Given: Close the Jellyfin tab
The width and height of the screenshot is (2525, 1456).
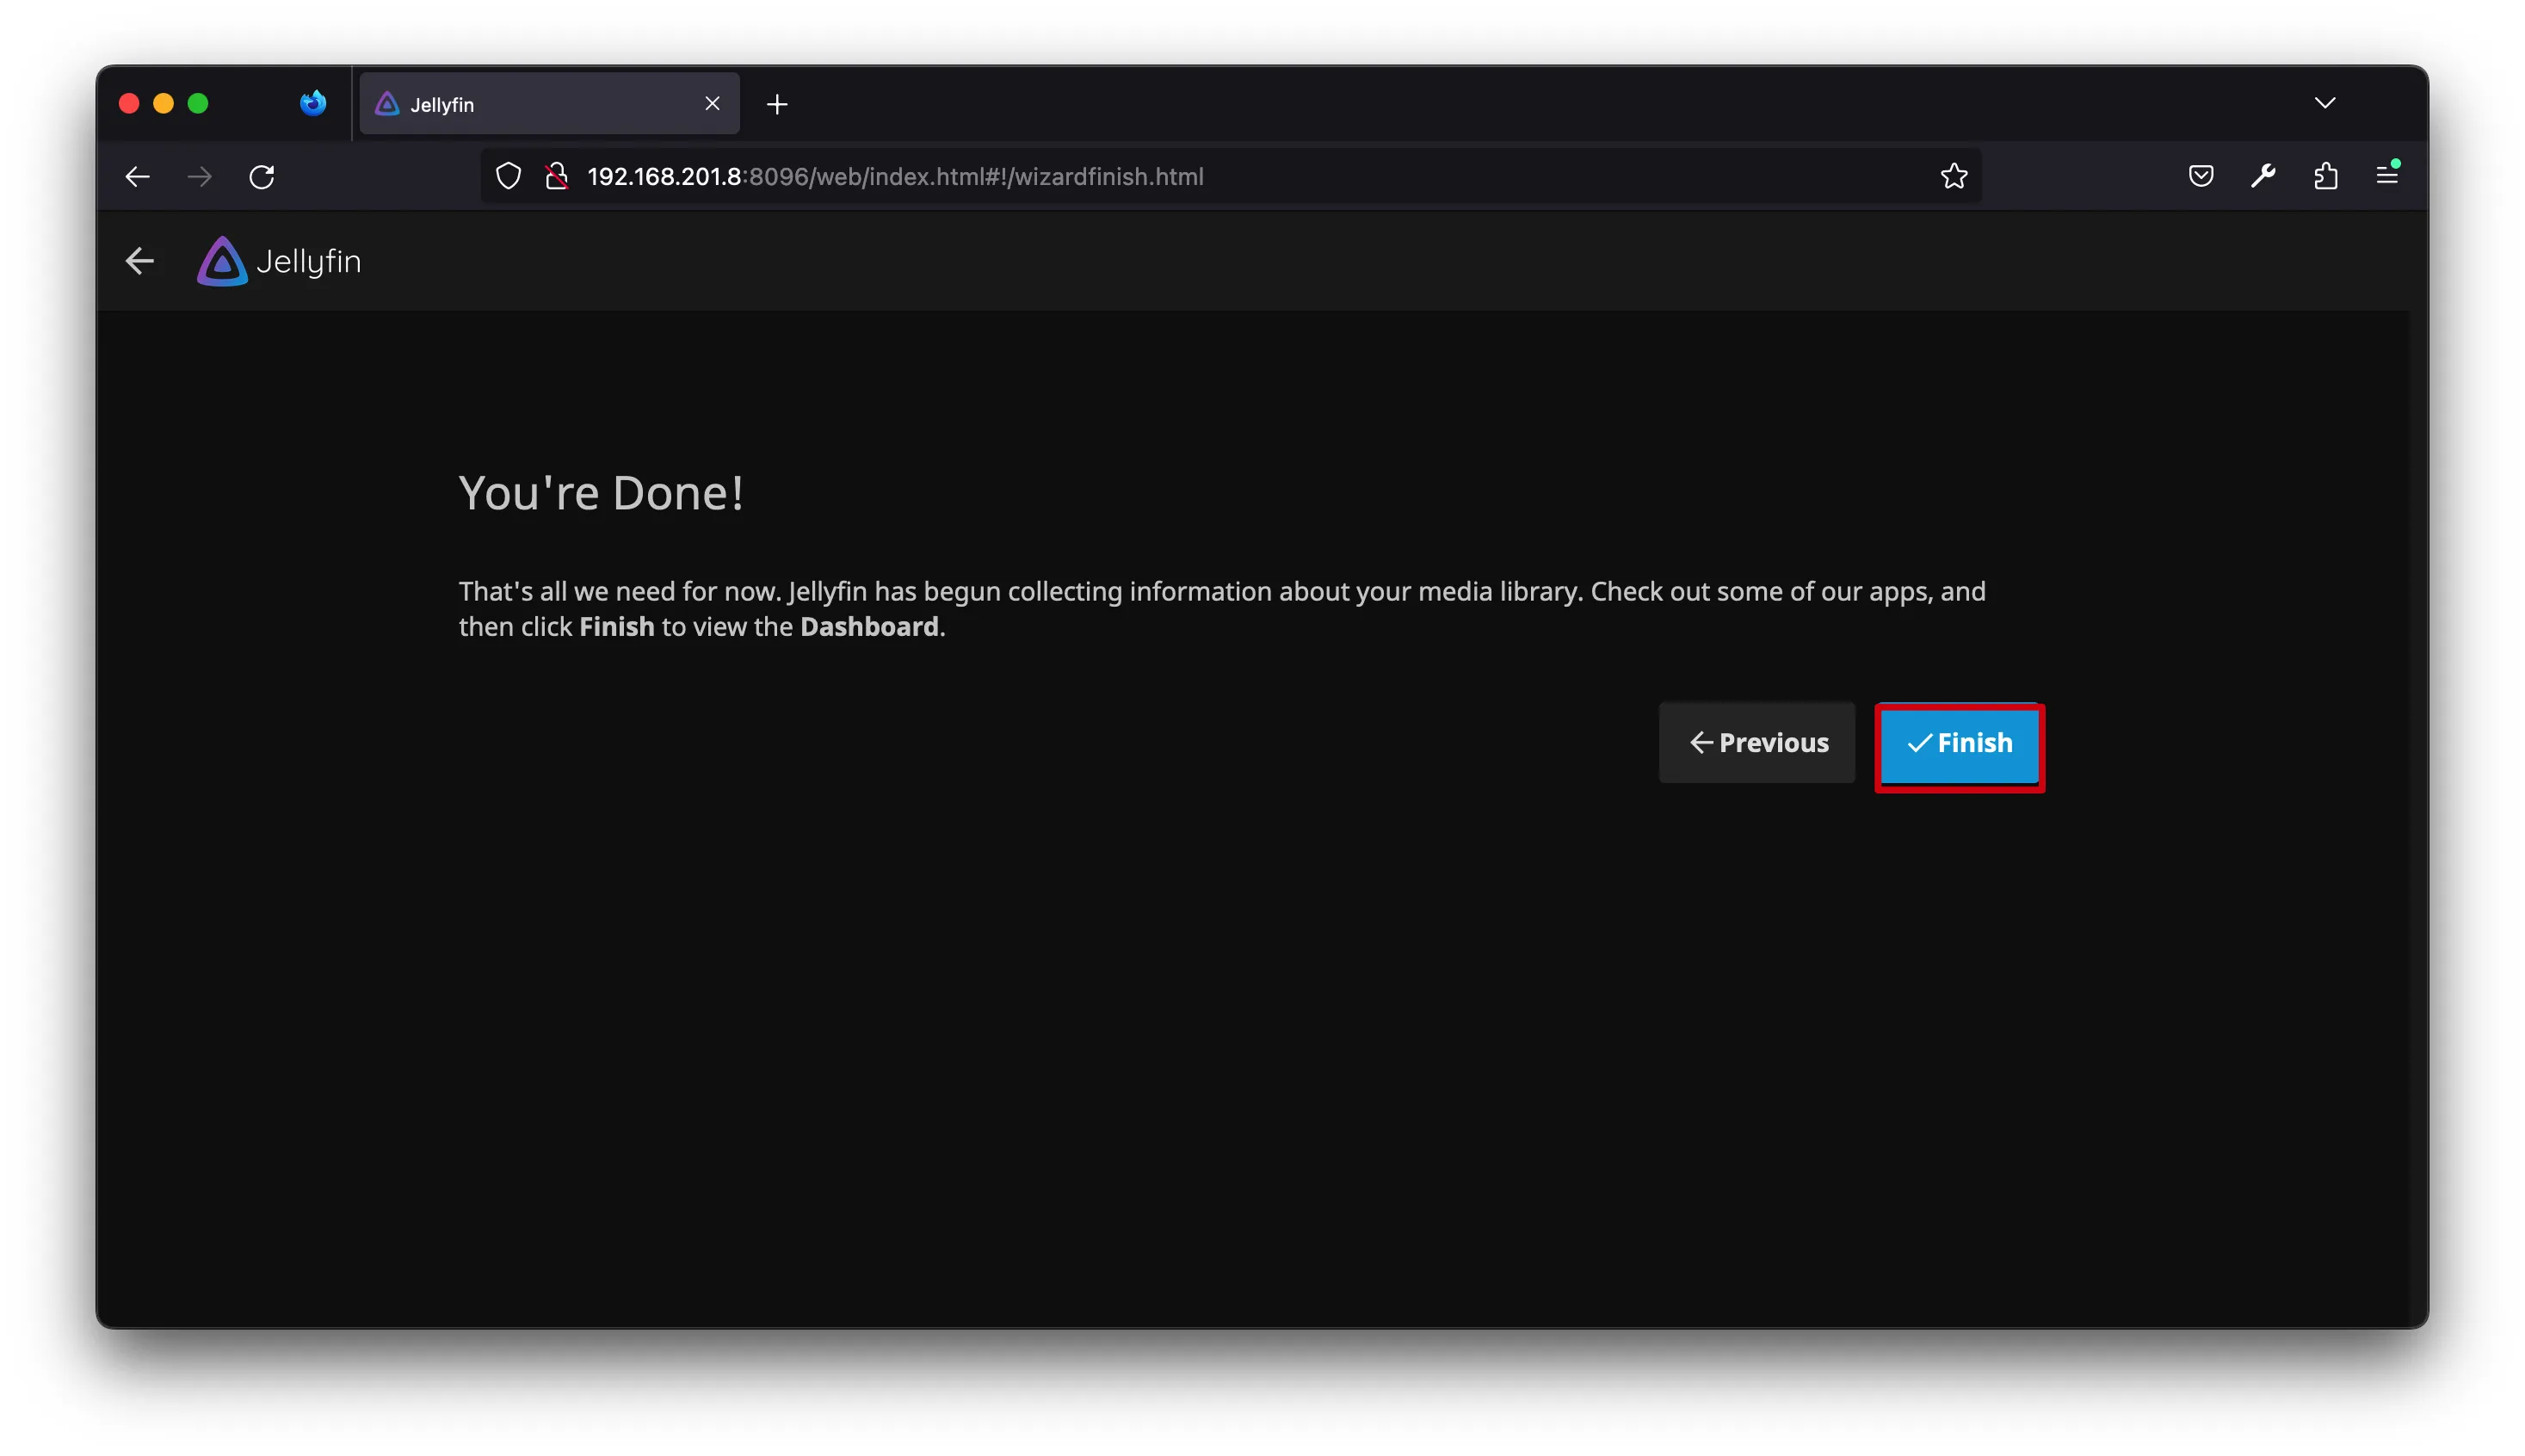Looking at the screenshot, I should [712, 103].
